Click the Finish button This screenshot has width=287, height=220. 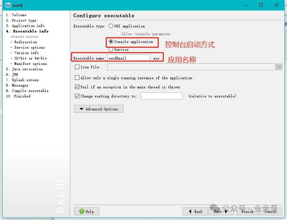click(x=247, y=212)
